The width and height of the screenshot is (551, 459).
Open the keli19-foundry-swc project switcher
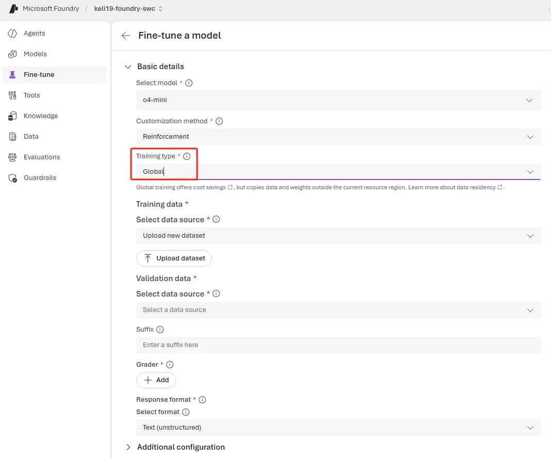pos(127,8)
